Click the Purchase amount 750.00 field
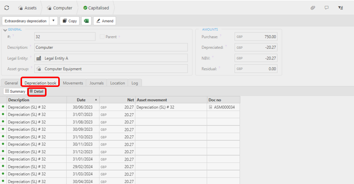354x184 pixels. pyautogui.click(x=256, y=37)
